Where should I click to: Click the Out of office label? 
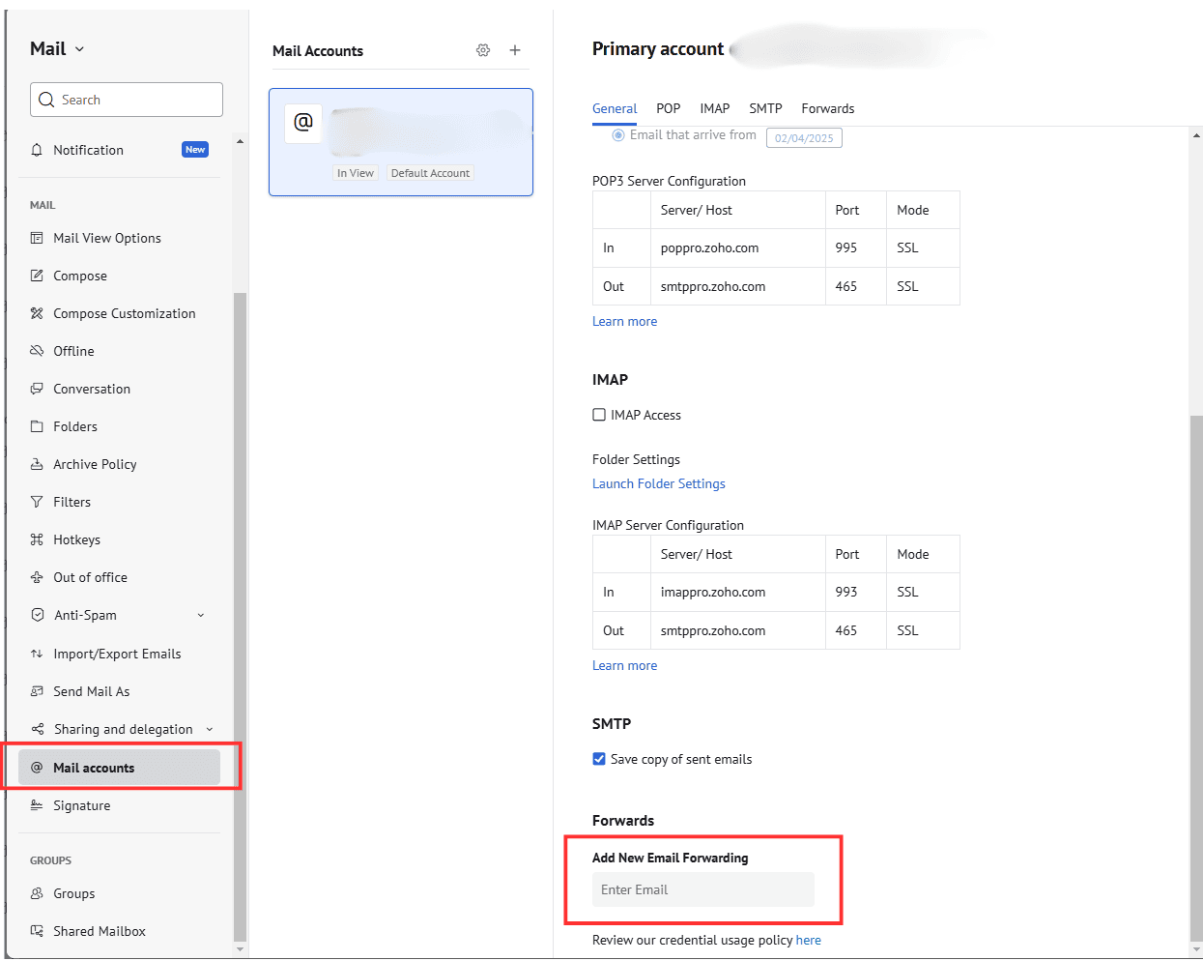(x=91, y=577)
